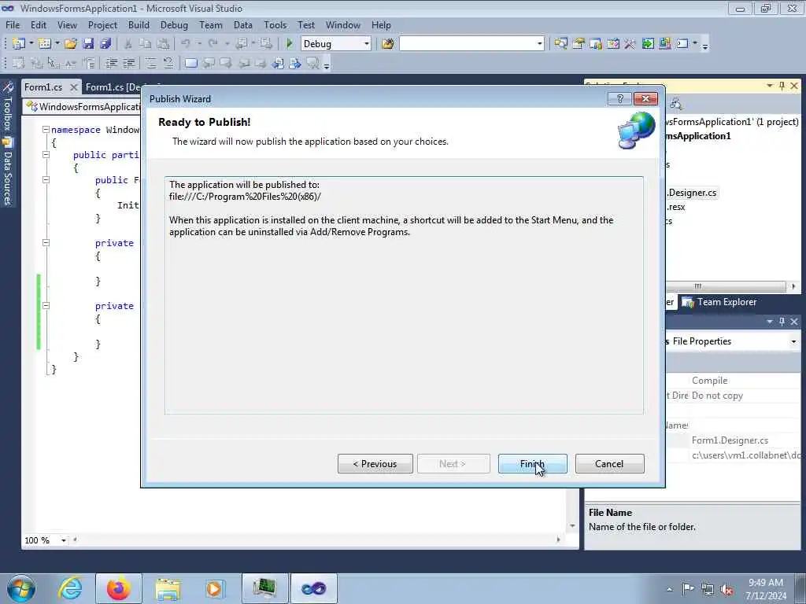Open the Properties Window toolbar icon
This screenshot has height=604, width=806.
coord(579,44)
